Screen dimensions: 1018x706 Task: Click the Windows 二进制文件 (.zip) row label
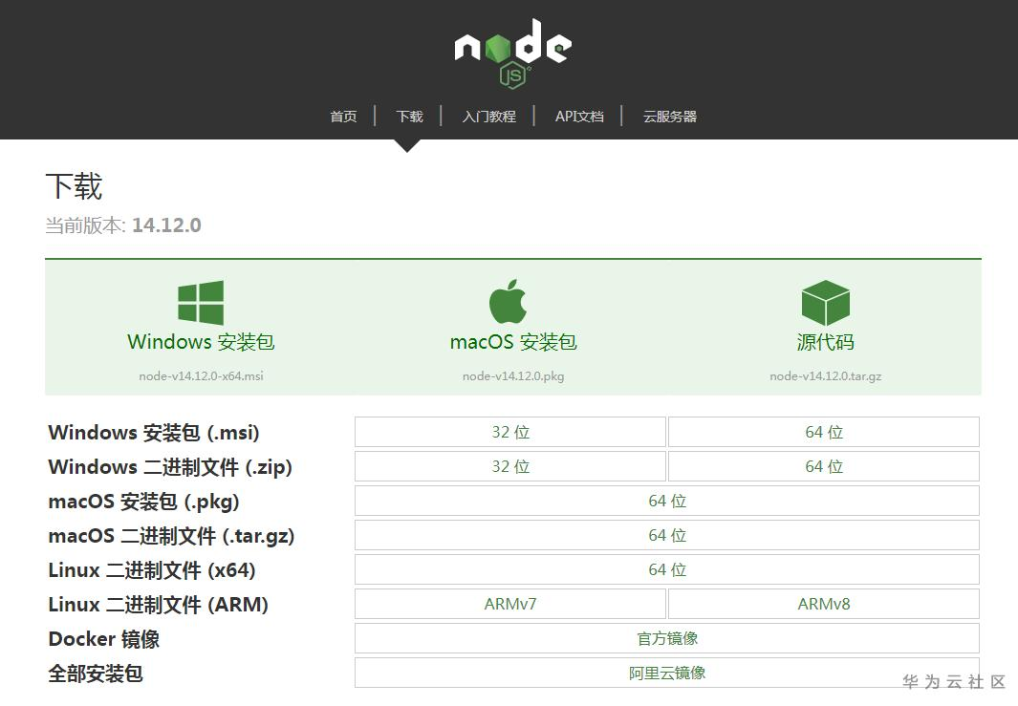point(170,467)
